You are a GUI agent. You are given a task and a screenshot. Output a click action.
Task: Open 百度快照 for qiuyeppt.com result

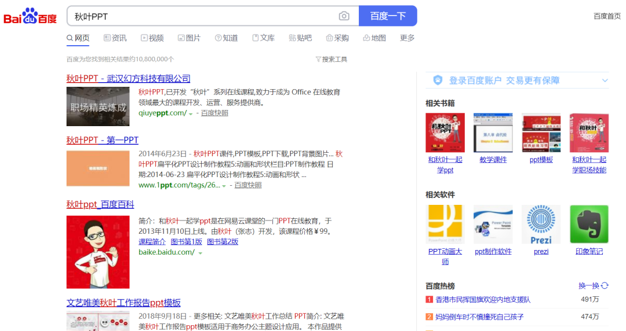coord(215,113)
